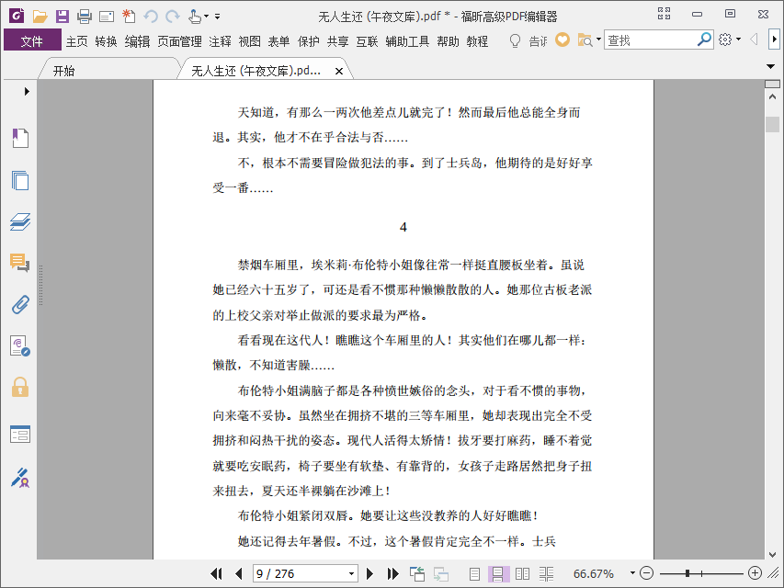Viewport: 784px width, 588px height.
Task: Open the 文件 menu
Action: [32, 40]
